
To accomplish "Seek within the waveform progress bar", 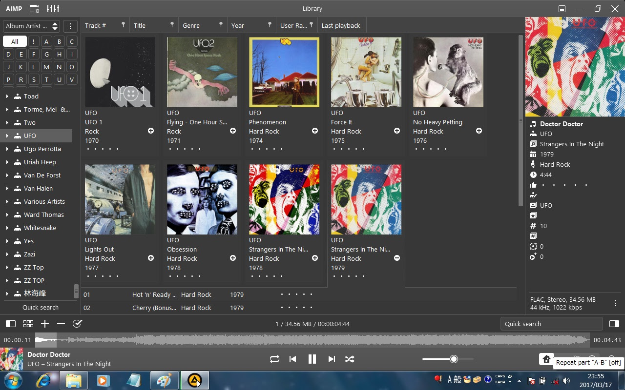I will [312, 340].
